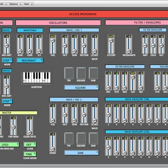Click Wave Envelope Time slider 2
The image size is (168, 168).
(116, 113)
